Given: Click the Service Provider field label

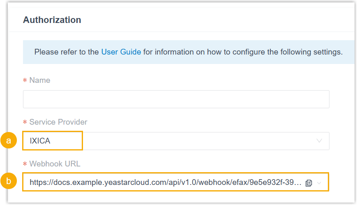Looking at the screenshot, I should click(58, 122).
